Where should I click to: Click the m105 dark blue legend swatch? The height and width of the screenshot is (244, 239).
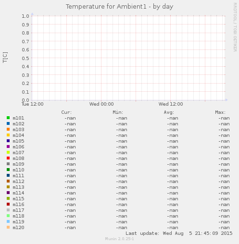8,141
